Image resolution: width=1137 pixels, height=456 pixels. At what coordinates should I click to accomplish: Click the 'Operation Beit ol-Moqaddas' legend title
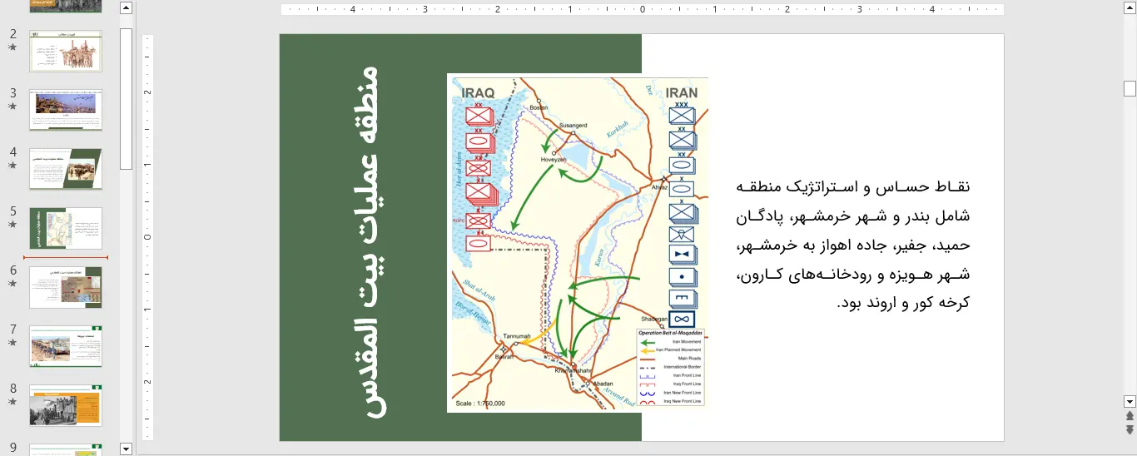point(671,333)
